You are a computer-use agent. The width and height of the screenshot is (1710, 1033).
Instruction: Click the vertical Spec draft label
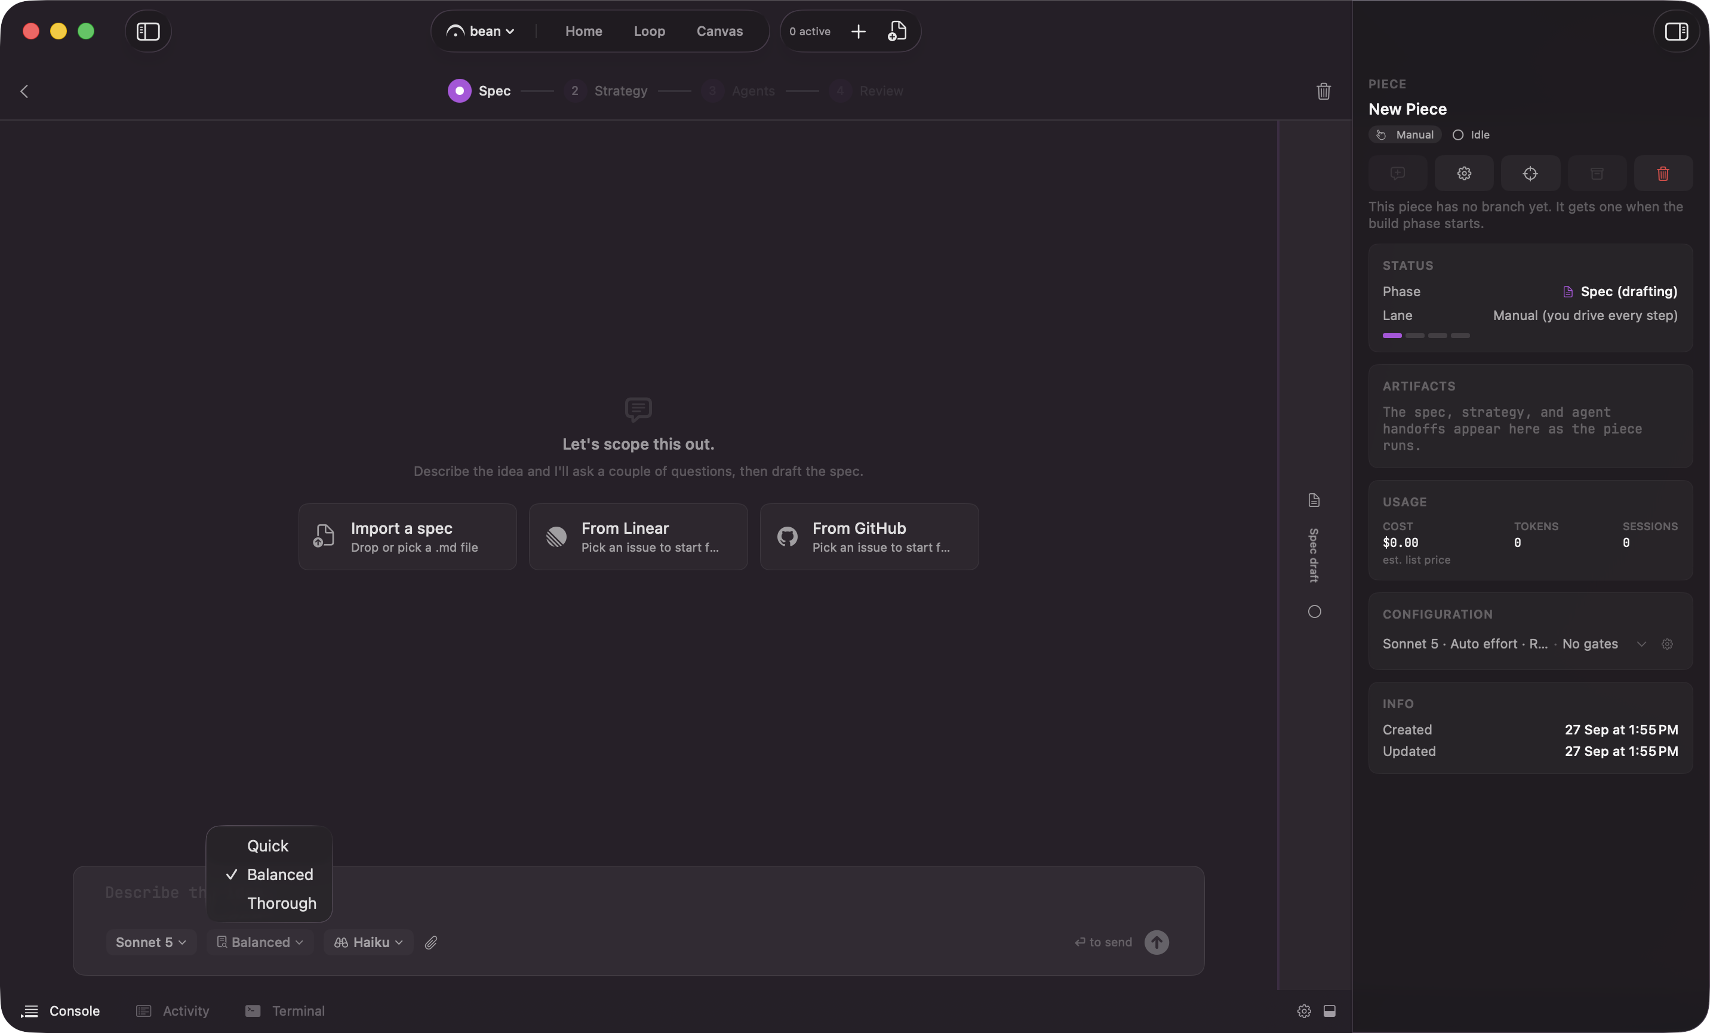1314,555
